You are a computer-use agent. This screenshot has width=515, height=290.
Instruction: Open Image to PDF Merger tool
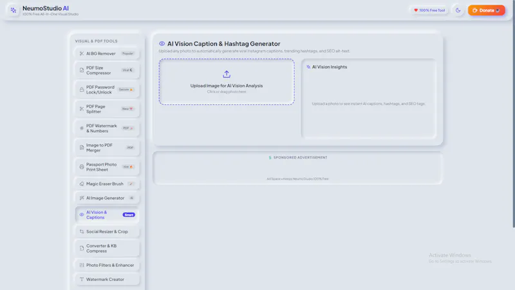107,148
